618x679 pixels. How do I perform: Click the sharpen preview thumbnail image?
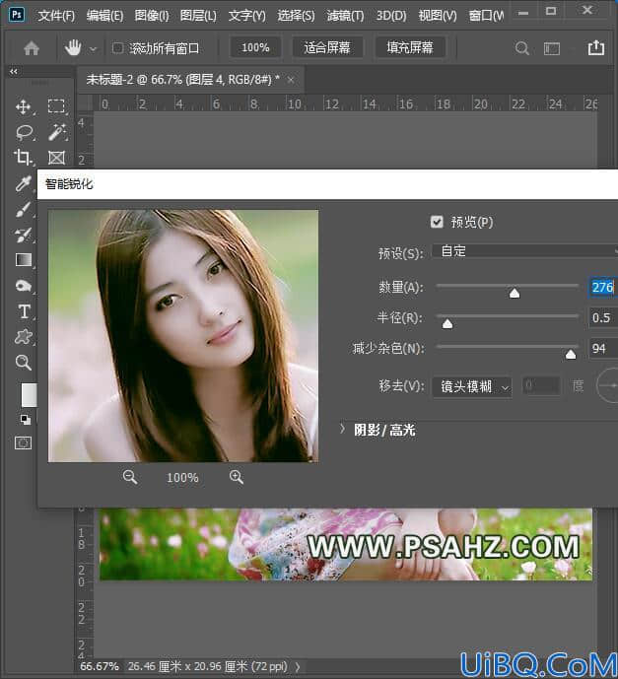point(183,336)
